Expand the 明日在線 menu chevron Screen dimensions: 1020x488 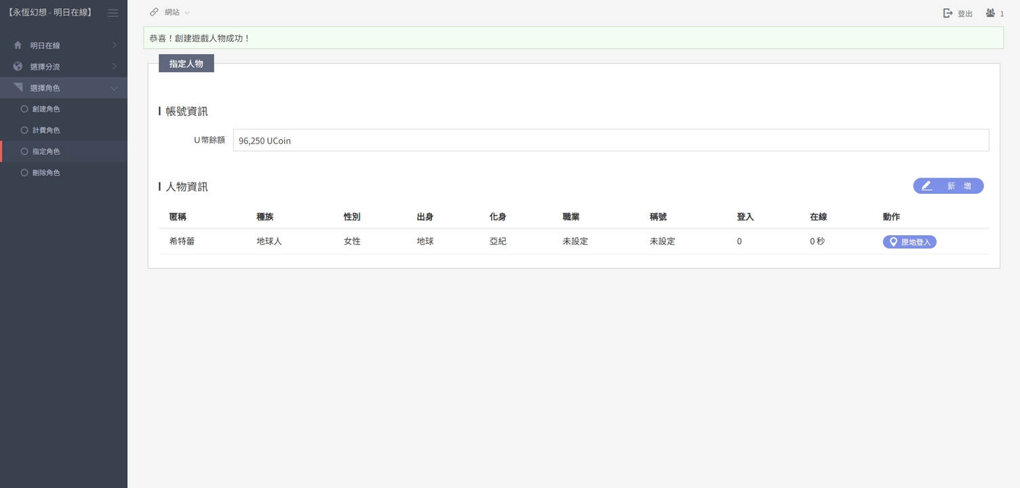[x=114, y=45]
